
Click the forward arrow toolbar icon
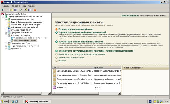7,10
